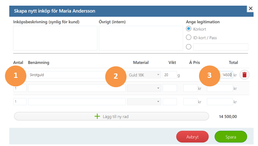Expand the second row's material dropdown
Image resolution: width=258 pixels, height=146 pixels.
pyautogui.click(x=144, y=88)
